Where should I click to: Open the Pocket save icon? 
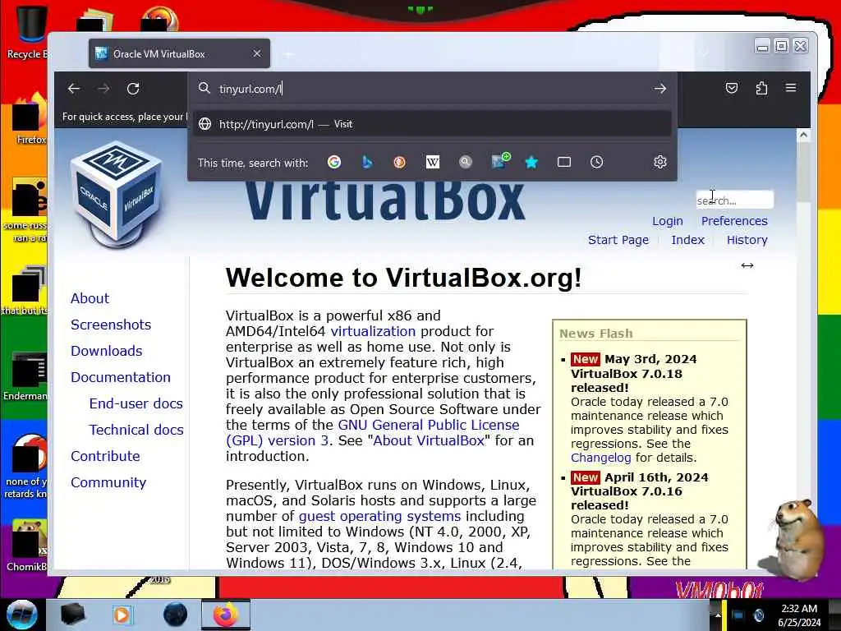pyautogui.click(x=732, y=88)
